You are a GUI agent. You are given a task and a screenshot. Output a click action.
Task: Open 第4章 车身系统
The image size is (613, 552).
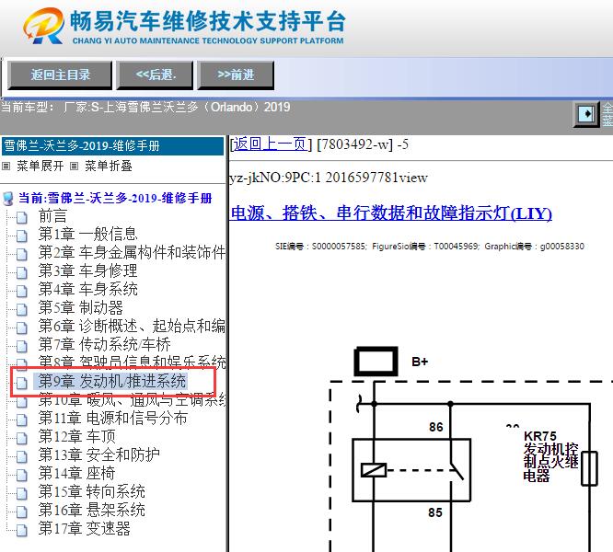87,289
